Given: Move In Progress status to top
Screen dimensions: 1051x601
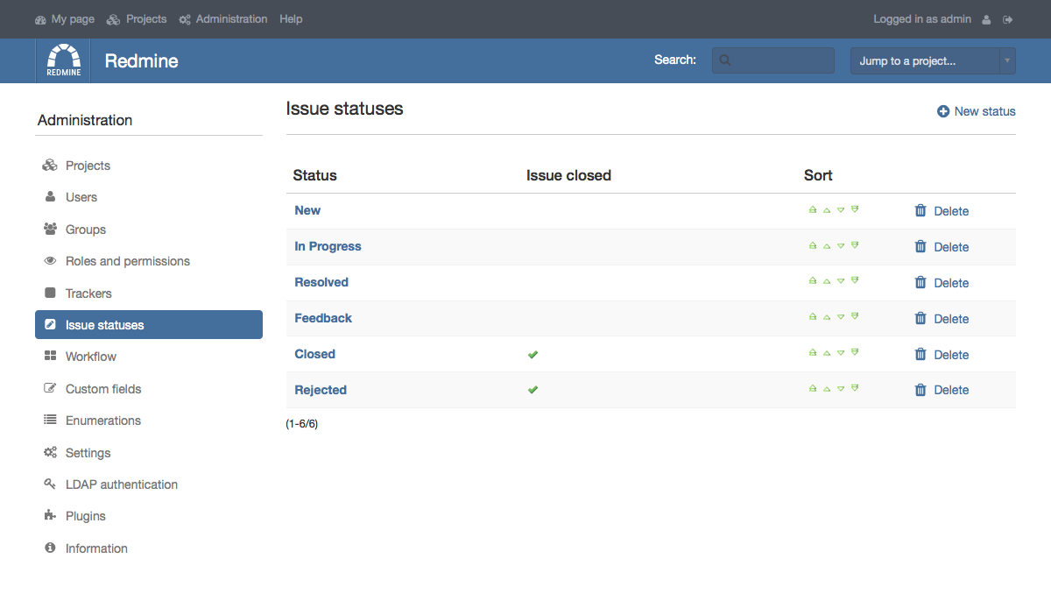Looking at the screenshot, I should [x=813, y=245].
